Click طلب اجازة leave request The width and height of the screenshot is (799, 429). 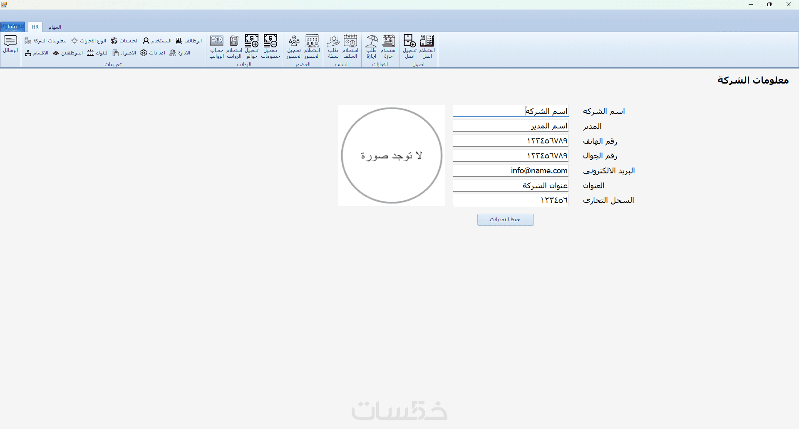pos(372,47)
